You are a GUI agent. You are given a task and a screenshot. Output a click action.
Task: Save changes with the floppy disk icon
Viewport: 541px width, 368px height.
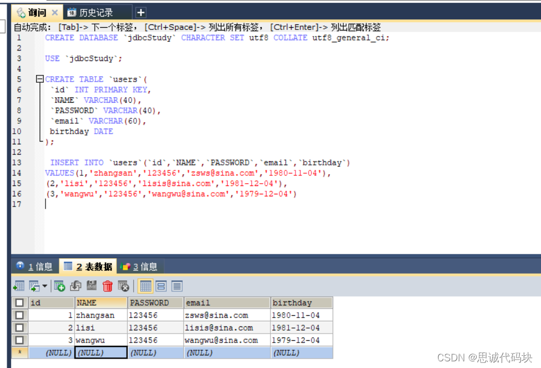click(92, 285)
